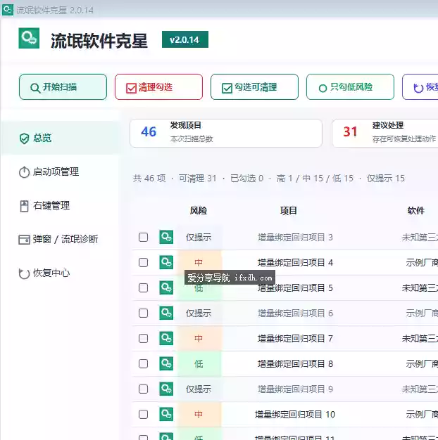Click the app icon on row 增量绑定回归项目 6
Viewport: 438px width, 440px height.
[x=166, y=313]
